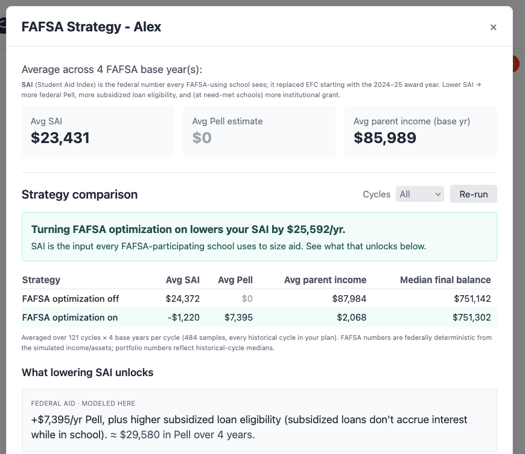
Task: Click the $7,395 Avg Pell cell
Action: 238,318
